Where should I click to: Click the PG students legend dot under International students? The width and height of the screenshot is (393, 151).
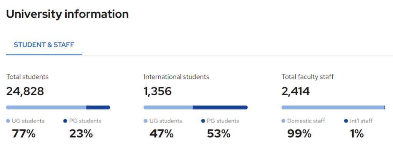point(203,121)
